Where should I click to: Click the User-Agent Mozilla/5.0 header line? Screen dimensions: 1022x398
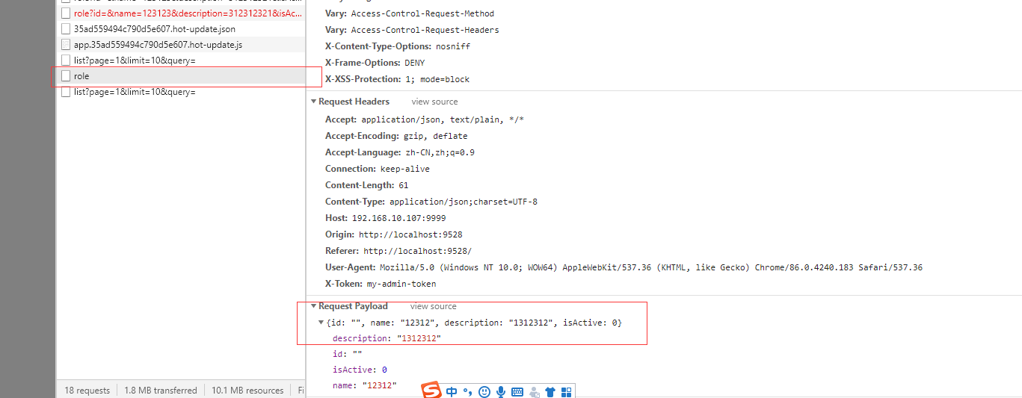point(624,267)
